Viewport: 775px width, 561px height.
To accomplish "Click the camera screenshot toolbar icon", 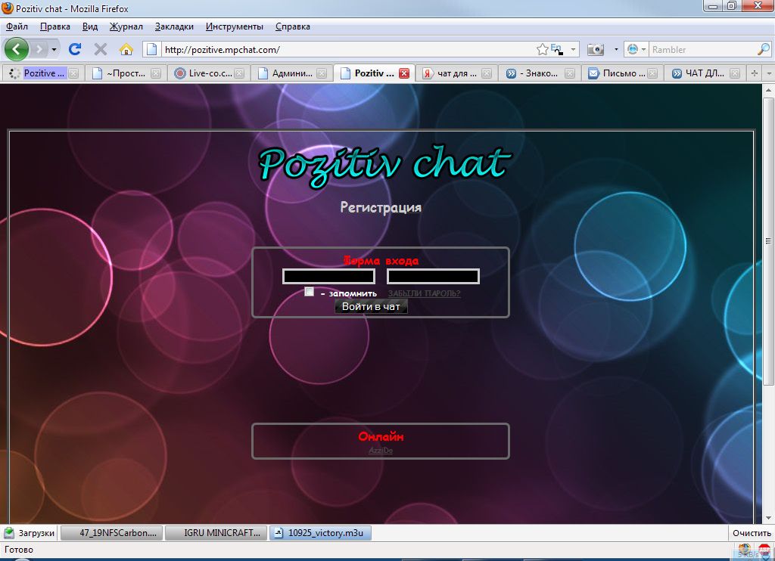I will (596, 49).
